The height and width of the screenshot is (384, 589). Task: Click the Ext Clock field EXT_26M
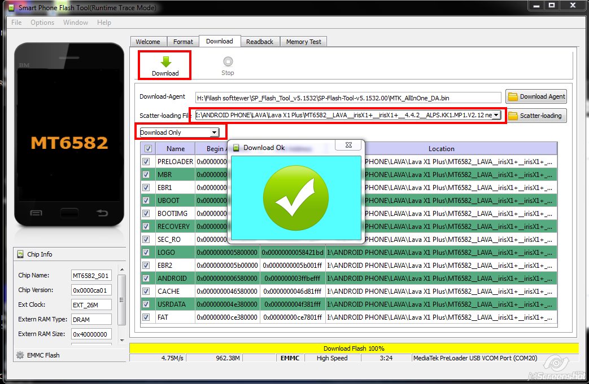91,305
